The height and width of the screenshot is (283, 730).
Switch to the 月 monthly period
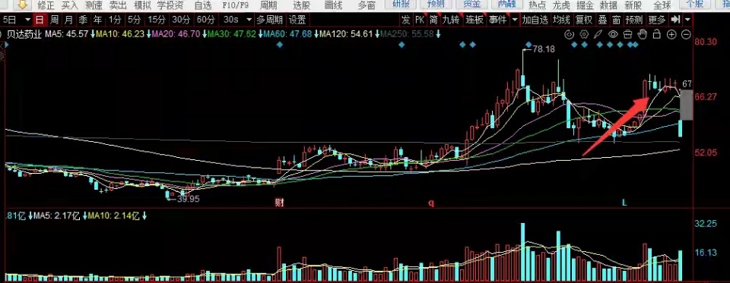(x=68, y=20)
